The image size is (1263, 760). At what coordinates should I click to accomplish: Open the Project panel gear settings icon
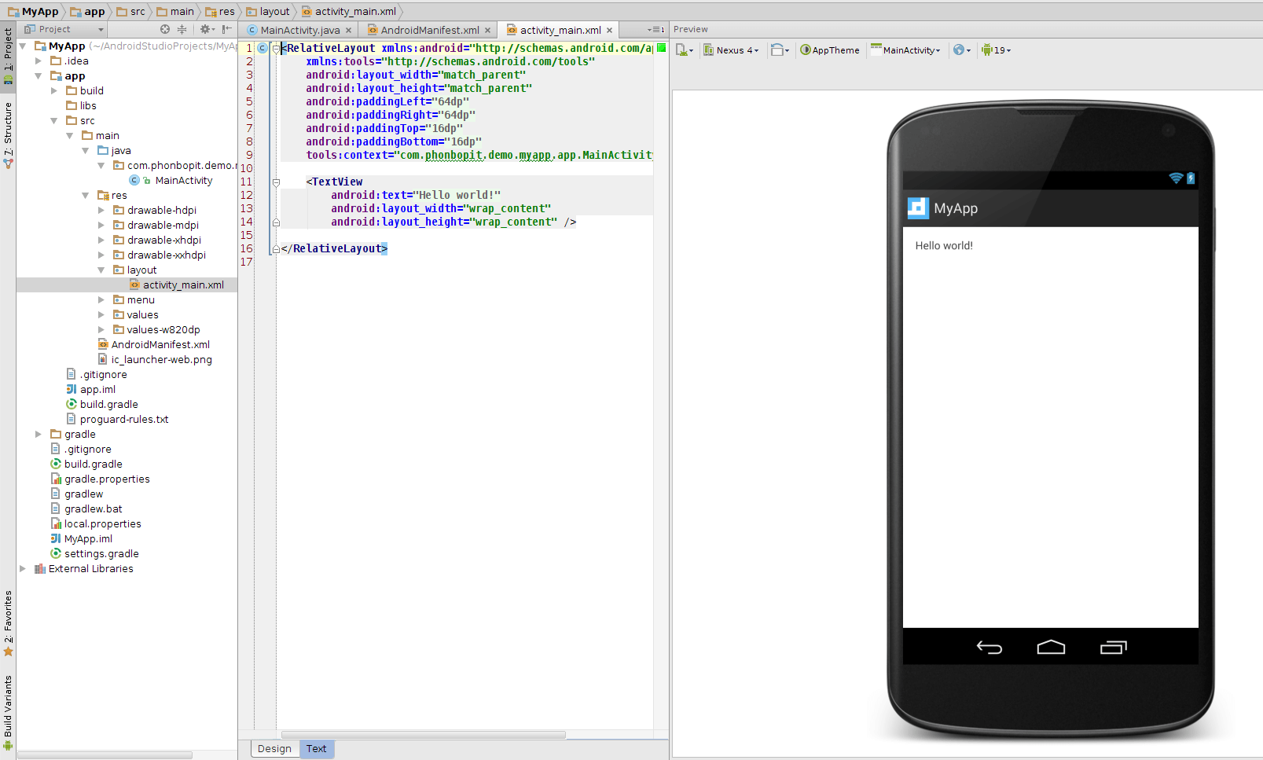coord(207,29)
